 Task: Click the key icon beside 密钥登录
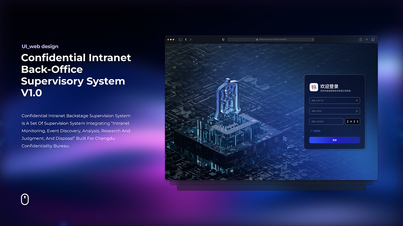(x=311, y=131)
